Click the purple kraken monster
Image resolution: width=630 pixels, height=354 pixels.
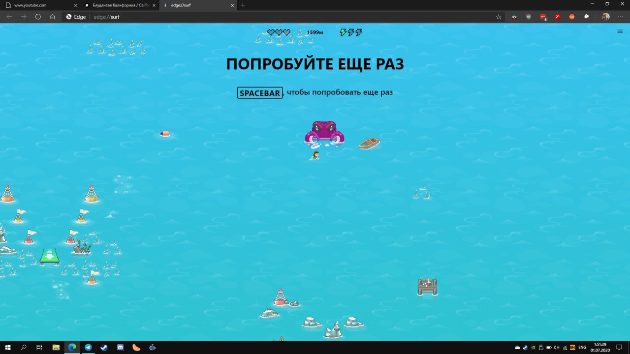(x=324, y=133)
